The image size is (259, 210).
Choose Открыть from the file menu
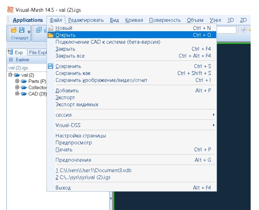(132, 35)
